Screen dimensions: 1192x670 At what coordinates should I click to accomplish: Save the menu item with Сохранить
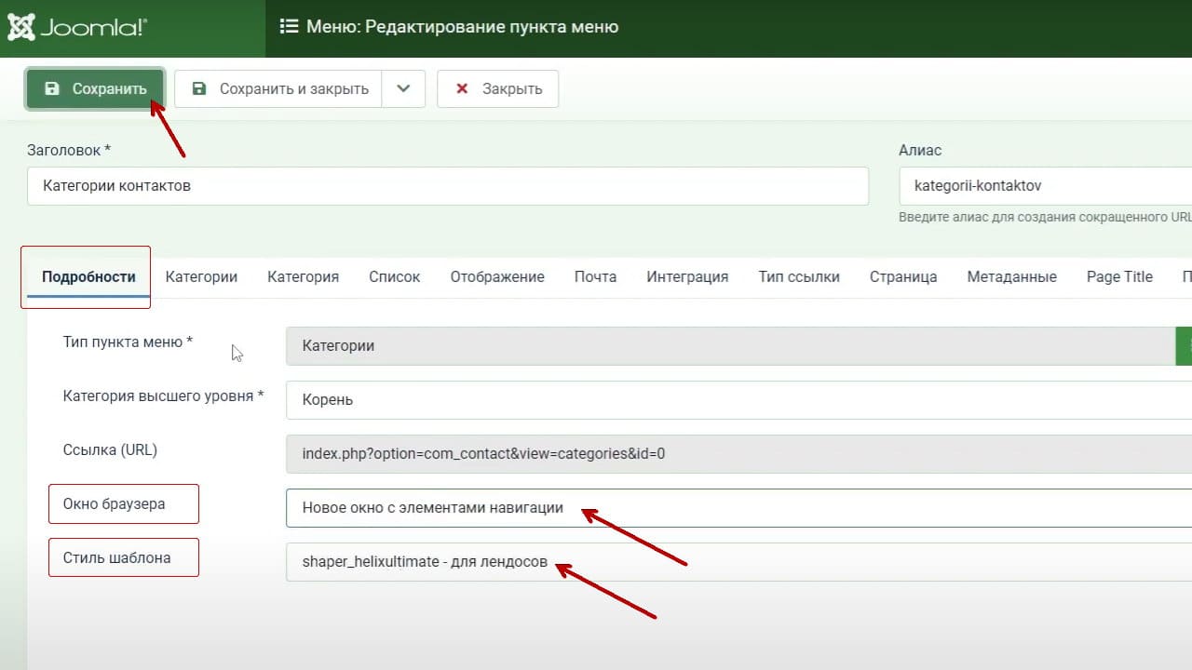95,89
